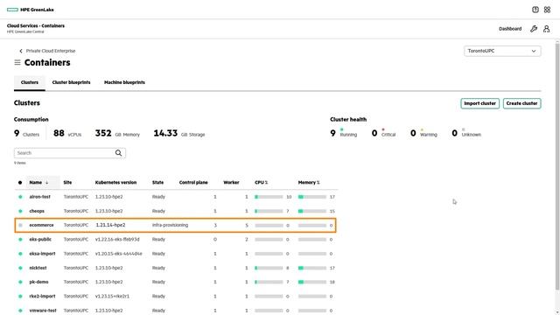Open the TorontoUPC site dropdown
This screenshot has height=315, width=560.
pyautogui.click(x=502, y=51)
